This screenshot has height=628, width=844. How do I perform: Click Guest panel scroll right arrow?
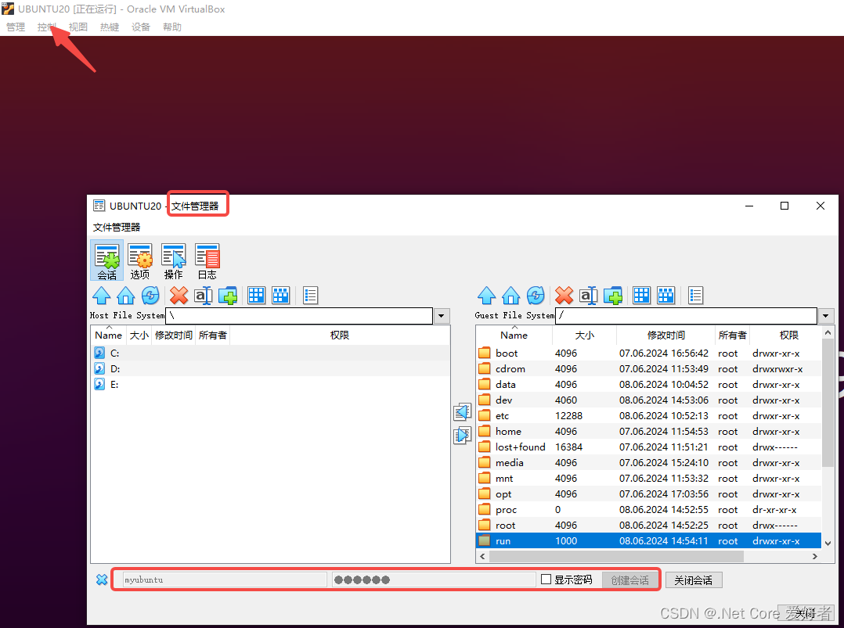pos(815,557)
